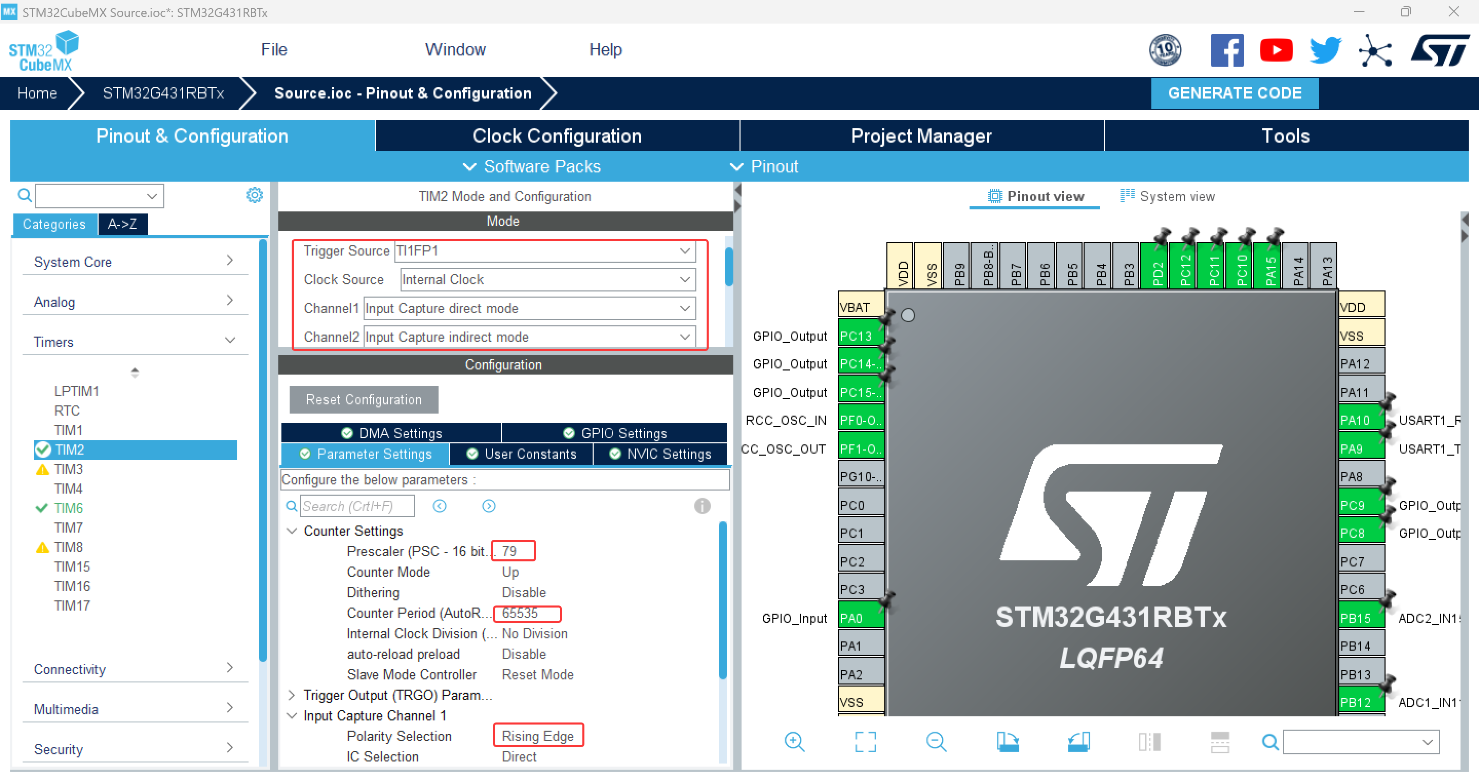Click the pin search magnifier icon
Screen dimensions: 1479x782
[1270, 741]
